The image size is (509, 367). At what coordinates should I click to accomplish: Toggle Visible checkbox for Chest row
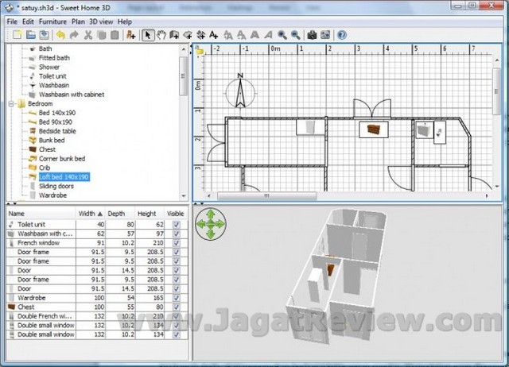click(x=176, y=306)
